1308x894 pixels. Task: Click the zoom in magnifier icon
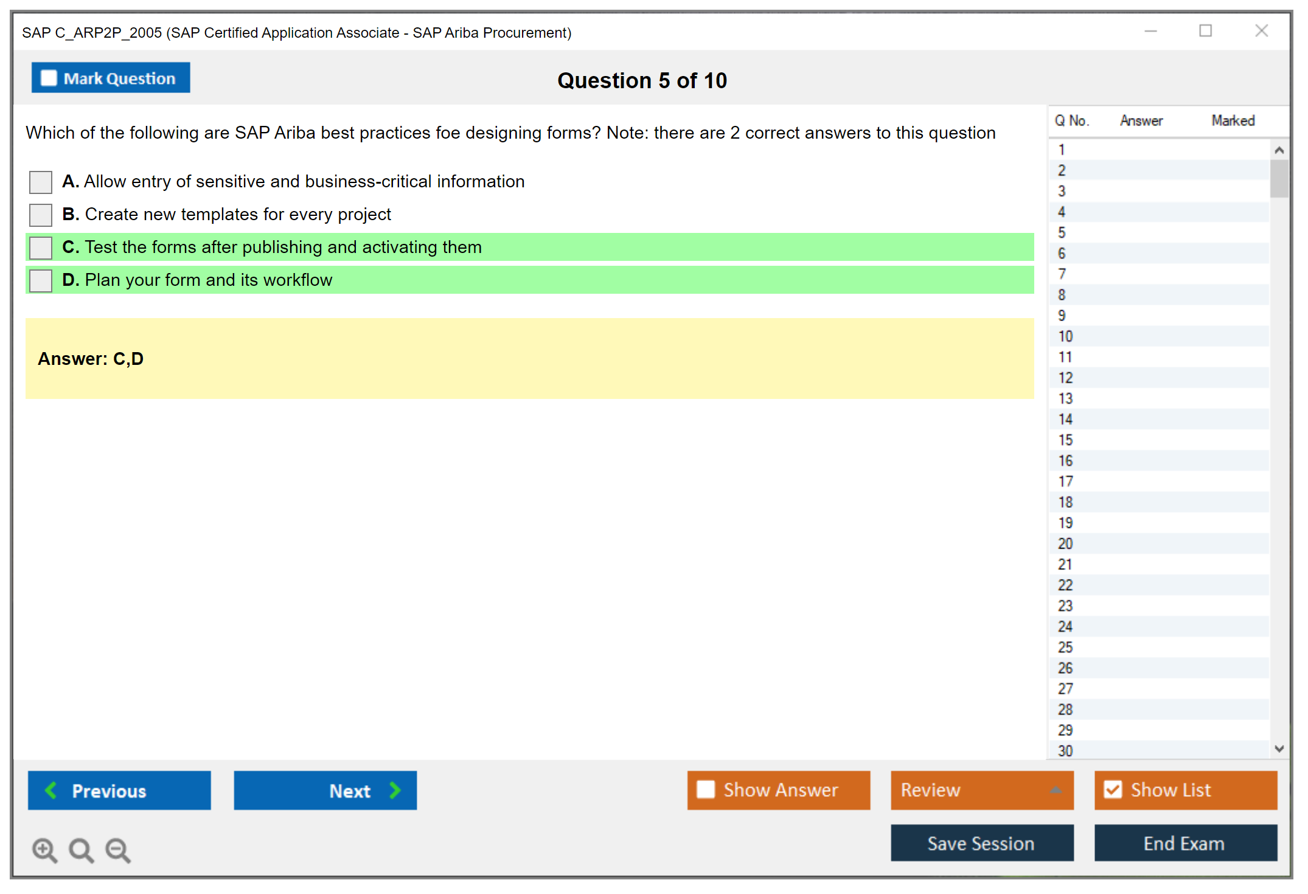tap(44, 849)
